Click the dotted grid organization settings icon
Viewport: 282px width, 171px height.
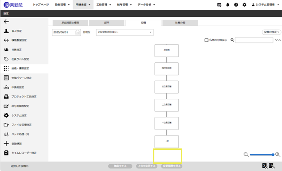click(x=6, y=68)
